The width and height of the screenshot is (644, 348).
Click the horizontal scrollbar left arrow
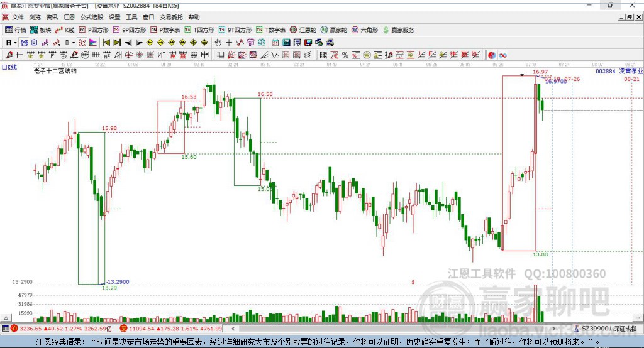coord(233,329)
